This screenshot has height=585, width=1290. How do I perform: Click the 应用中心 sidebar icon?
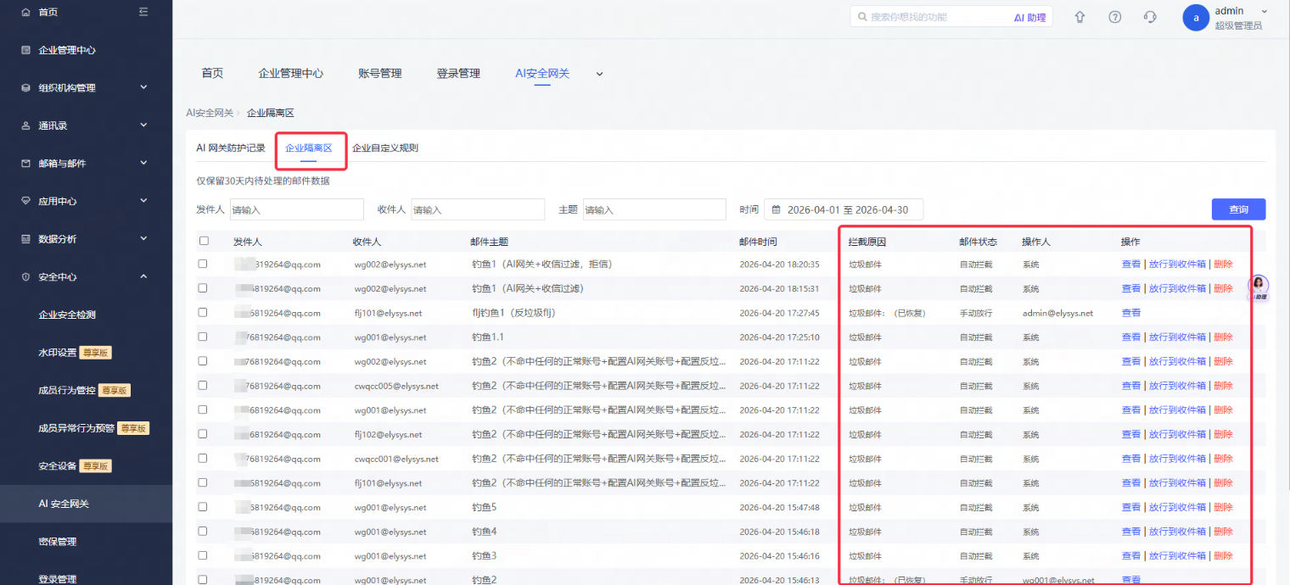[25, 201]
